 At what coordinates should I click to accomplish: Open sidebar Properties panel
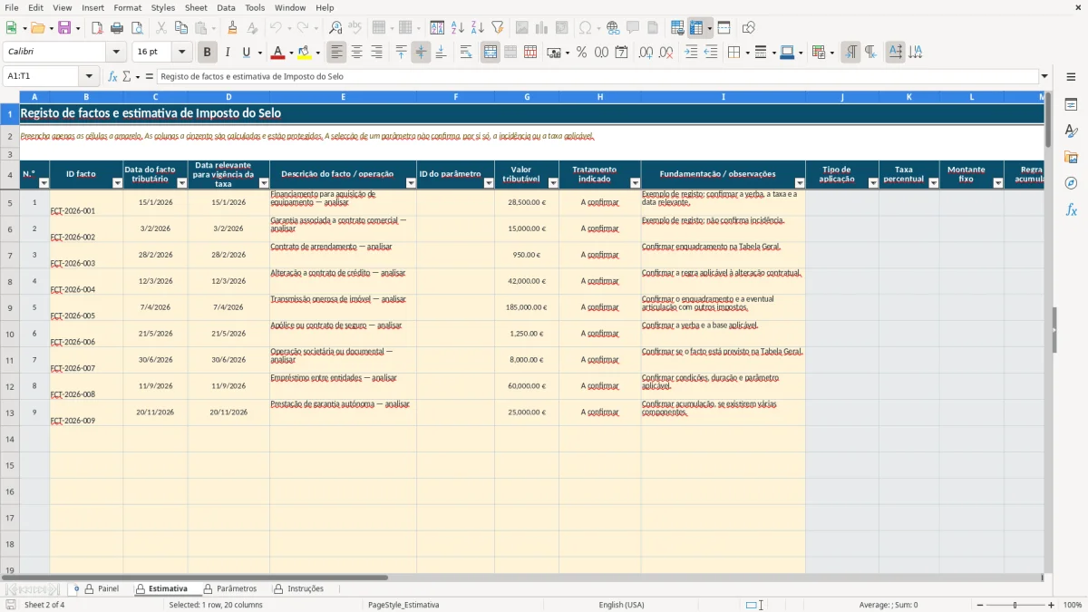pyautogui.click(x=1071, y=104)
